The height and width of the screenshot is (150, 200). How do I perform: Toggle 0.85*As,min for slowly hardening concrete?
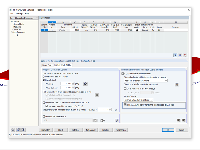tap(125, 105)
